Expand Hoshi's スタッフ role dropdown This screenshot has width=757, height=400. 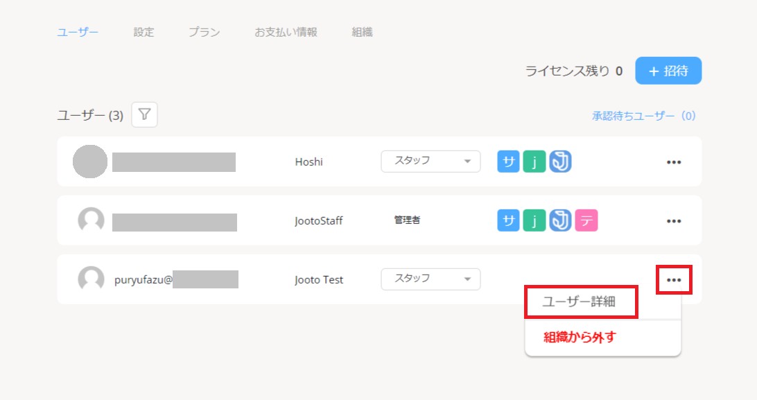click(430, 162)
